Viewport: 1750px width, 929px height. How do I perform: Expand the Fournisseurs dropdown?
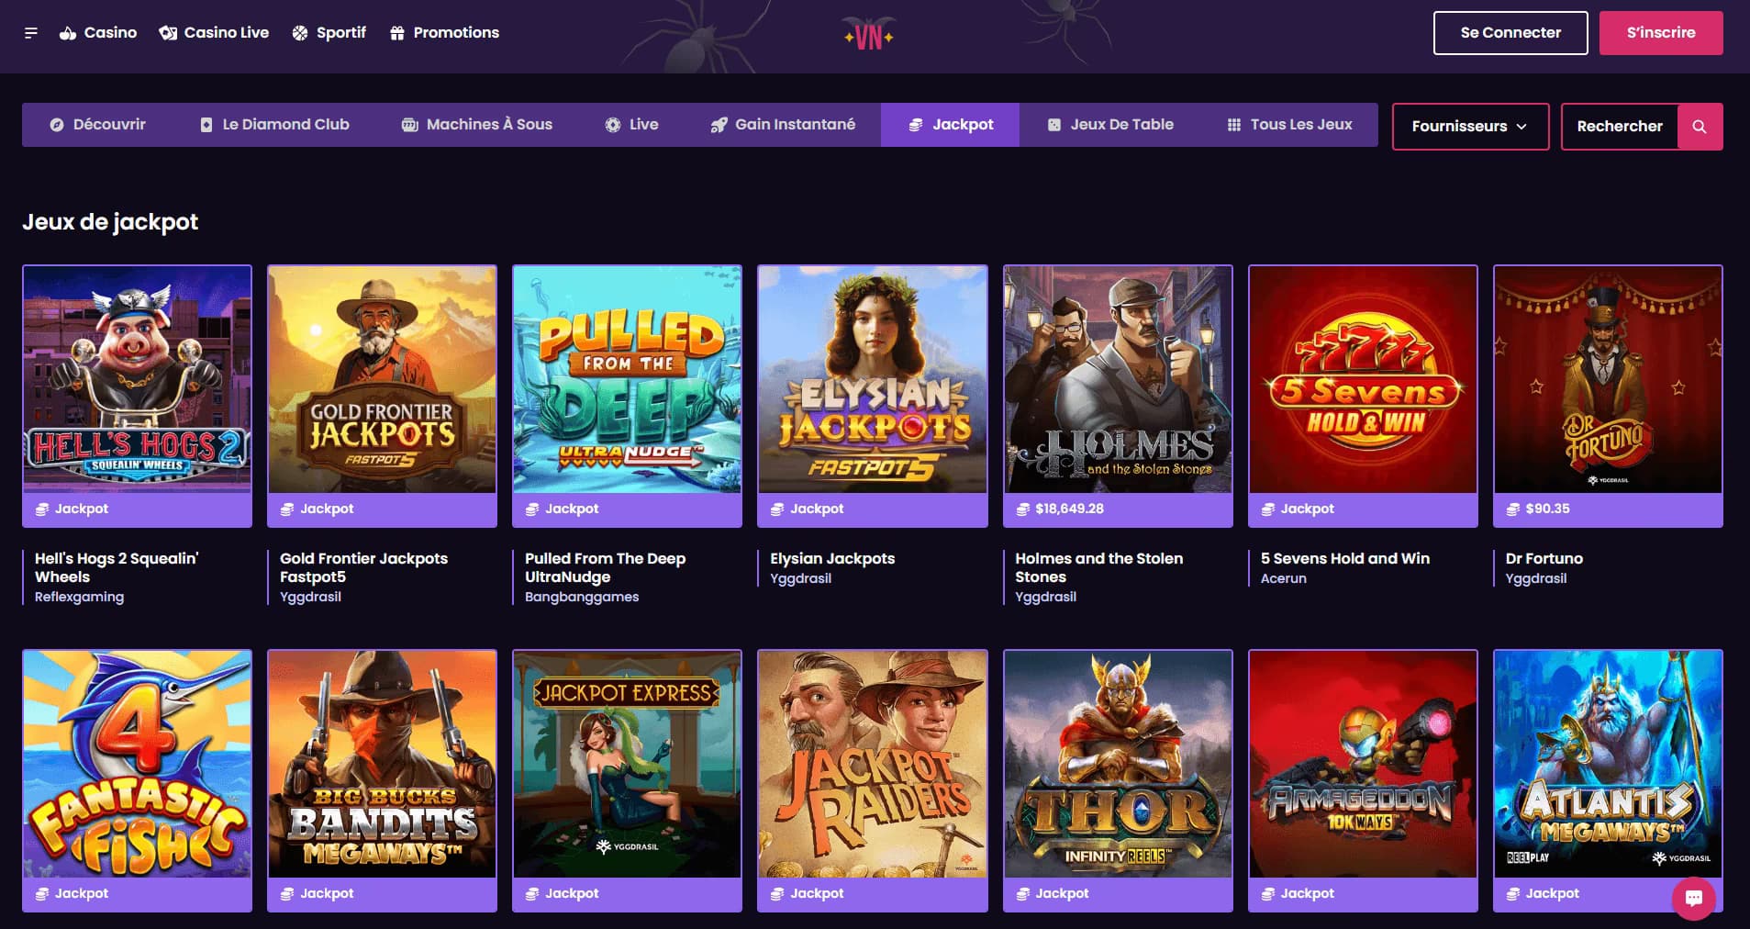(1469, 127)
